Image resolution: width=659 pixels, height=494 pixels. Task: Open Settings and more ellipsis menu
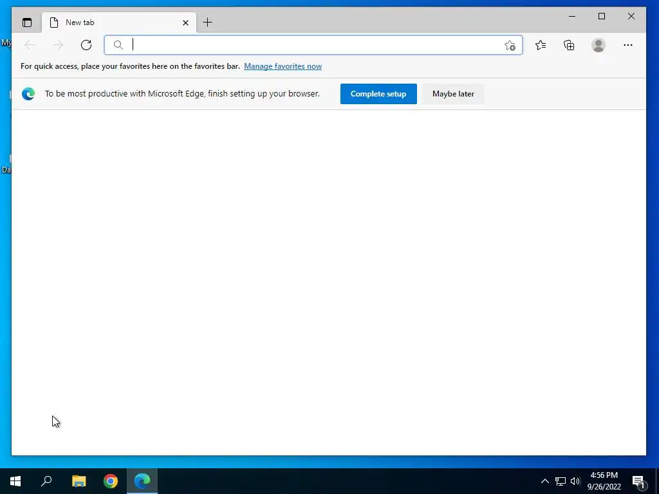pyautogui.click(x=628, y=45)
